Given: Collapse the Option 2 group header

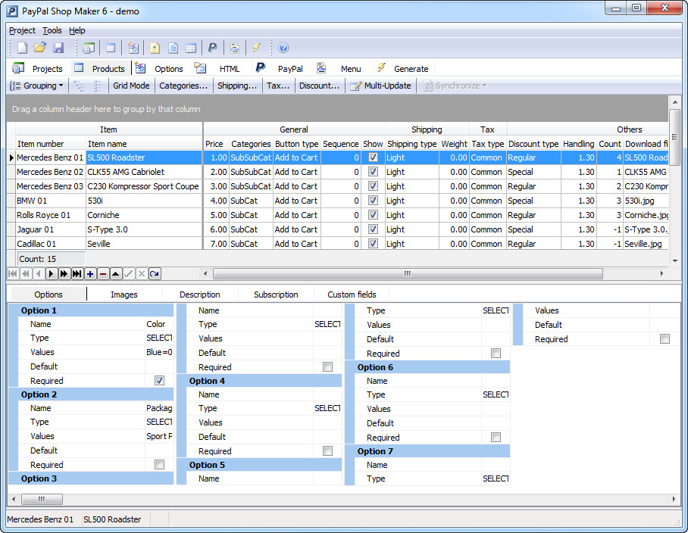Looking at the screenshot, I should pyautogui.click(x=91, y=394).
